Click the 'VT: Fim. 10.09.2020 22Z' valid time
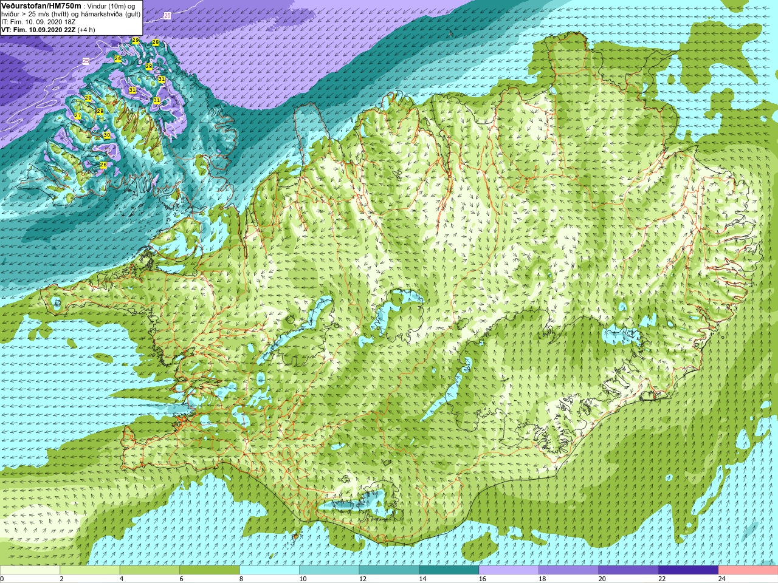This screenshot has width=778, height=583. coord(38,30)
